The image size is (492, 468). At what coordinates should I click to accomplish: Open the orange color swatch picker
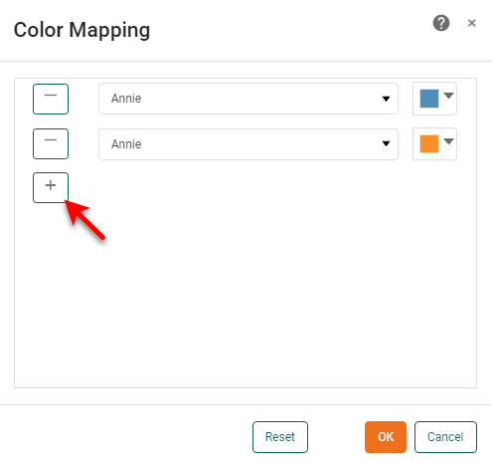tap(434, 143)
